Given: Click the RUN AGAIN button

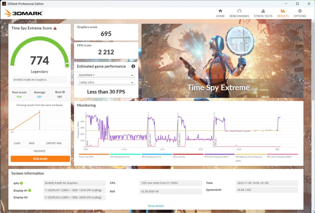Looking at the screenshot, I should [40, 159].
